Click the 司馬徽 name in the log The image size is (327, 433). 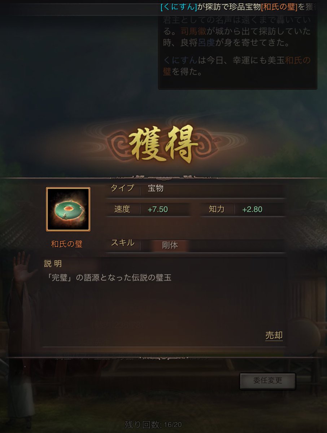click(194, 31)
